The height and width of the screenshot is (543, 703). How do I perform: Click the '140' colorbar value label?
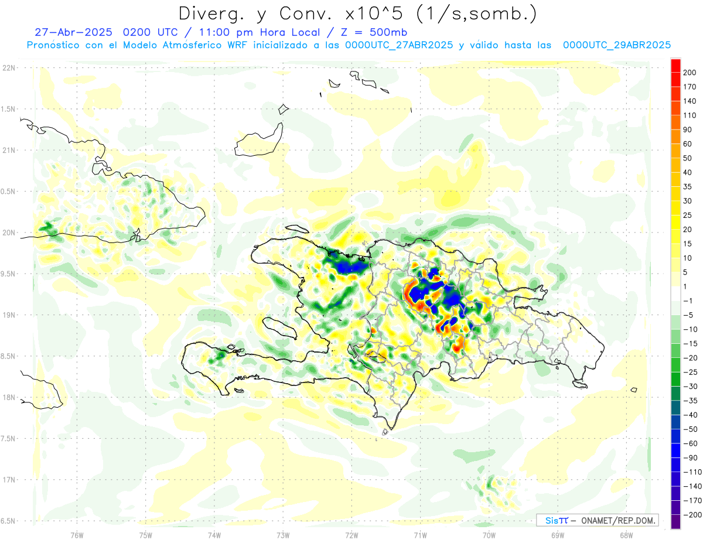coord(690,101)
